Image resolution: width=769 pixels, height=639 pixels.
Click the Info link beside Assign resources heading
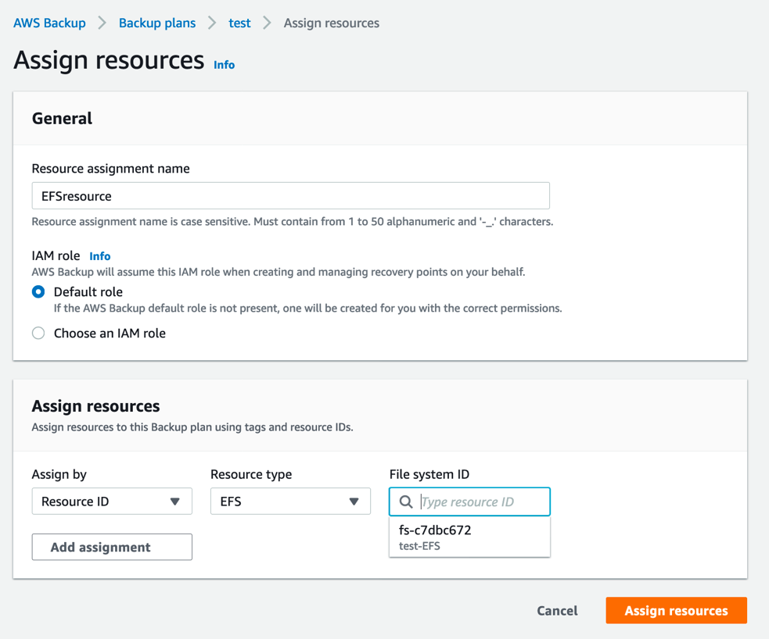(224, 65)
